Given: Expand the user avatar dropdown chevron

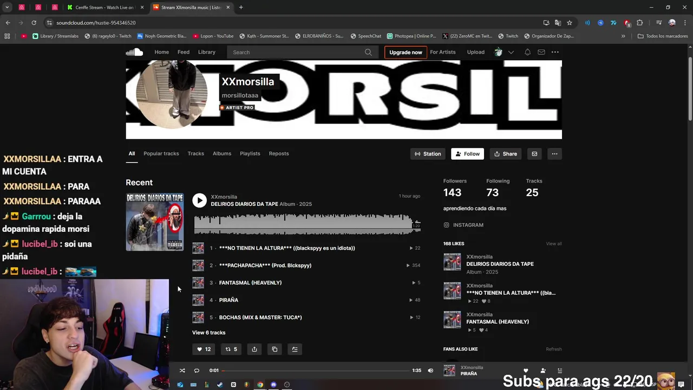Looking at the screenshot, I should (511, 53).
